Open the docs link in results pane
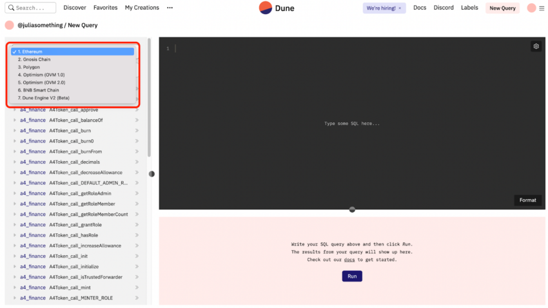548x308 pixels. 349,260
